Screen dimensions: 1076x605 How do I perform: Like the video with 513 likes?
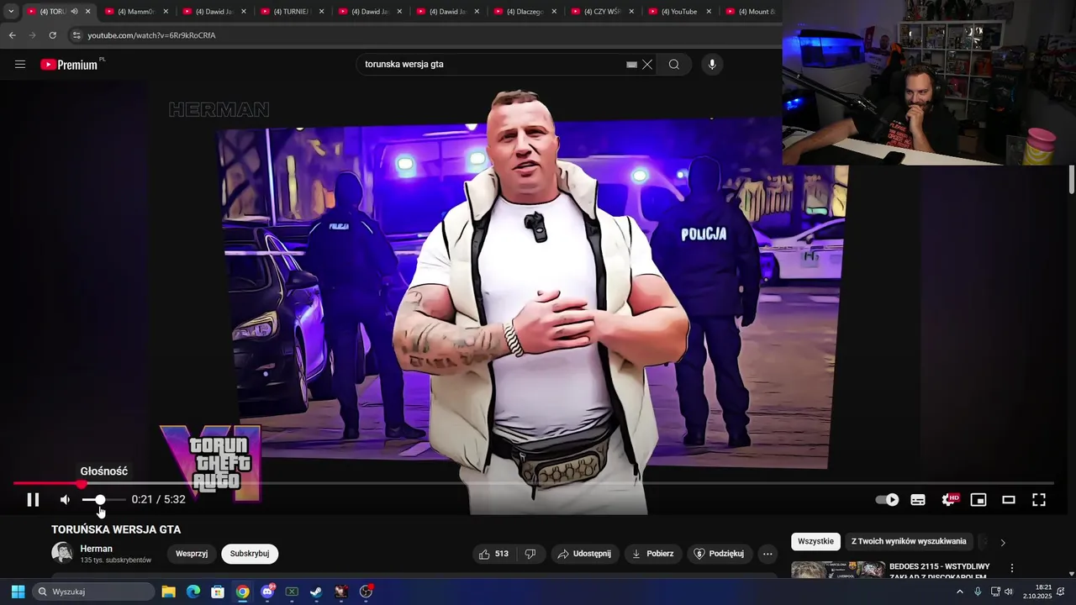(x=493, y=554)
